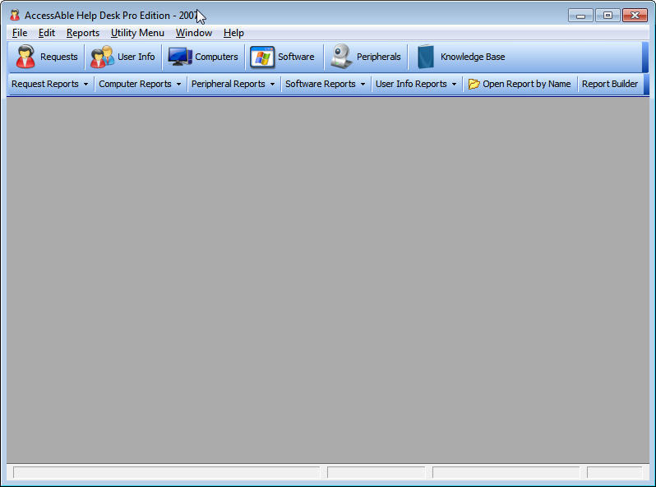
Task: Click the Peripheral Reports label
Action: pos(228,84)
